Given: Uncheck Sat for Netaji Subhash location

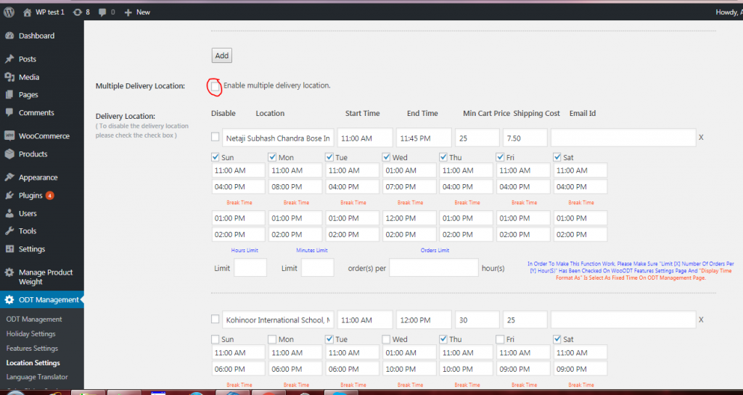Looking at the screenshot, I should [557, 157].
